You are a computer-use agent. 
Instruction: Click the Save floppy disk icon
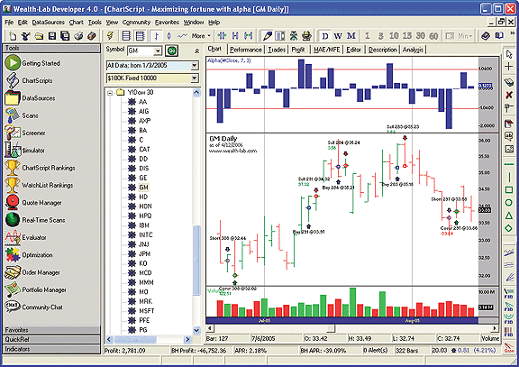[52, 36]
